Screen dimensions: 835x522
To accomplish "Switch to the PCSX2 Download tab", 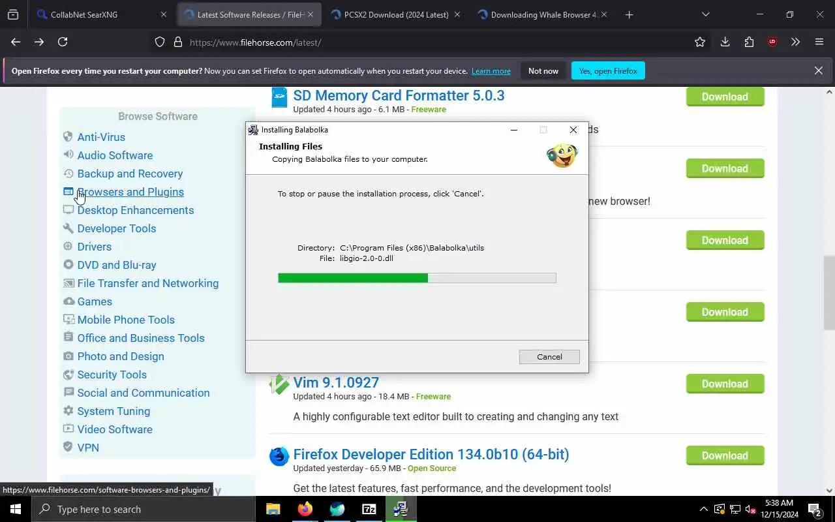I will tap(396, 14).
